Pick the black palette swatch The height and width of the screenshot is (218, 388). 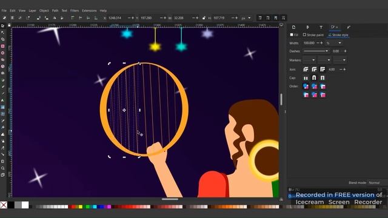tap(11, 205)
